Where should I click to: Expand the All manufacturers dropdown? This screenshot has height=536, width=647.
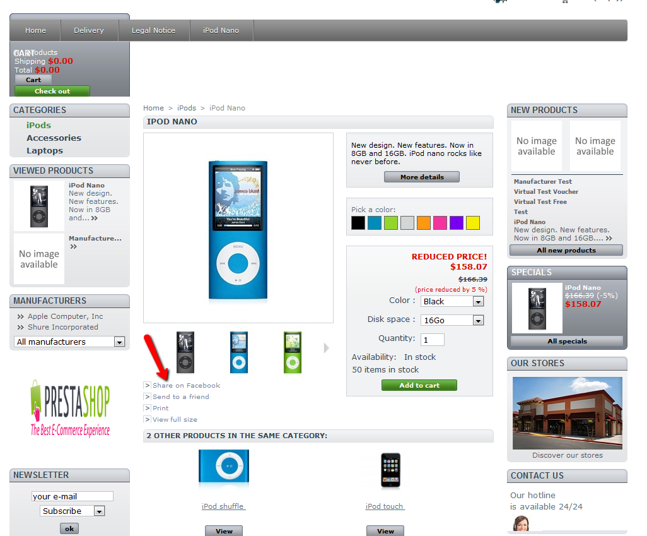[70, 342]
